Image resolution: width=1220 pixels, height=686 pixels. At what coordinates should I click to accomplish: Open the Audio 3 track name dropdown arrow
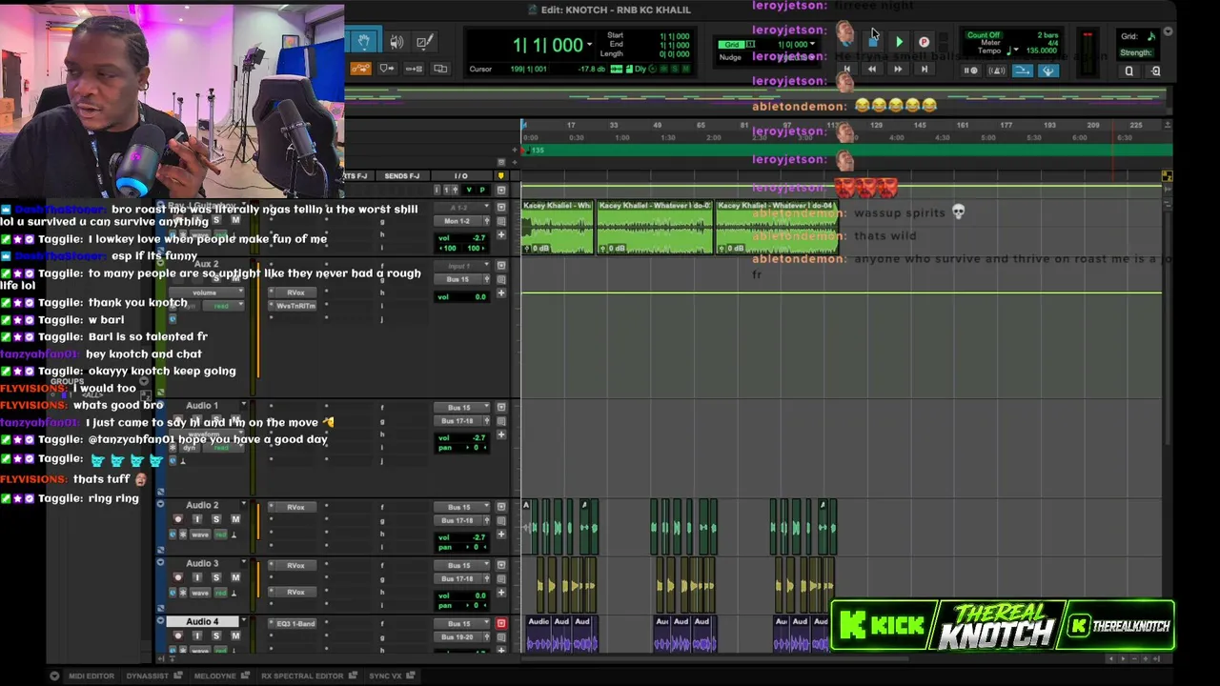click(x=243, y=563)
